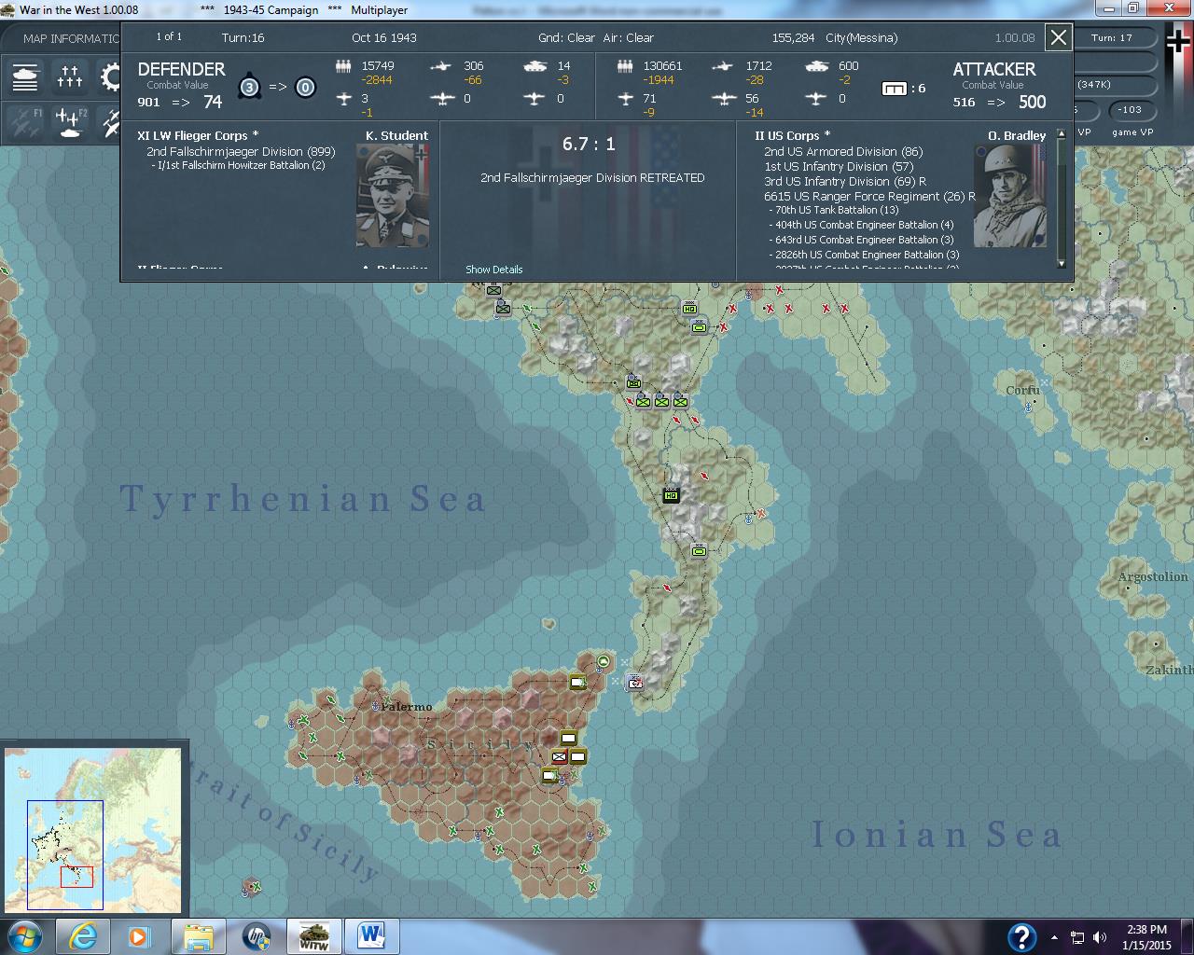Click the minimap overview
The height and width of the screenshot is (955, 1194).
(x=93, y=830)
